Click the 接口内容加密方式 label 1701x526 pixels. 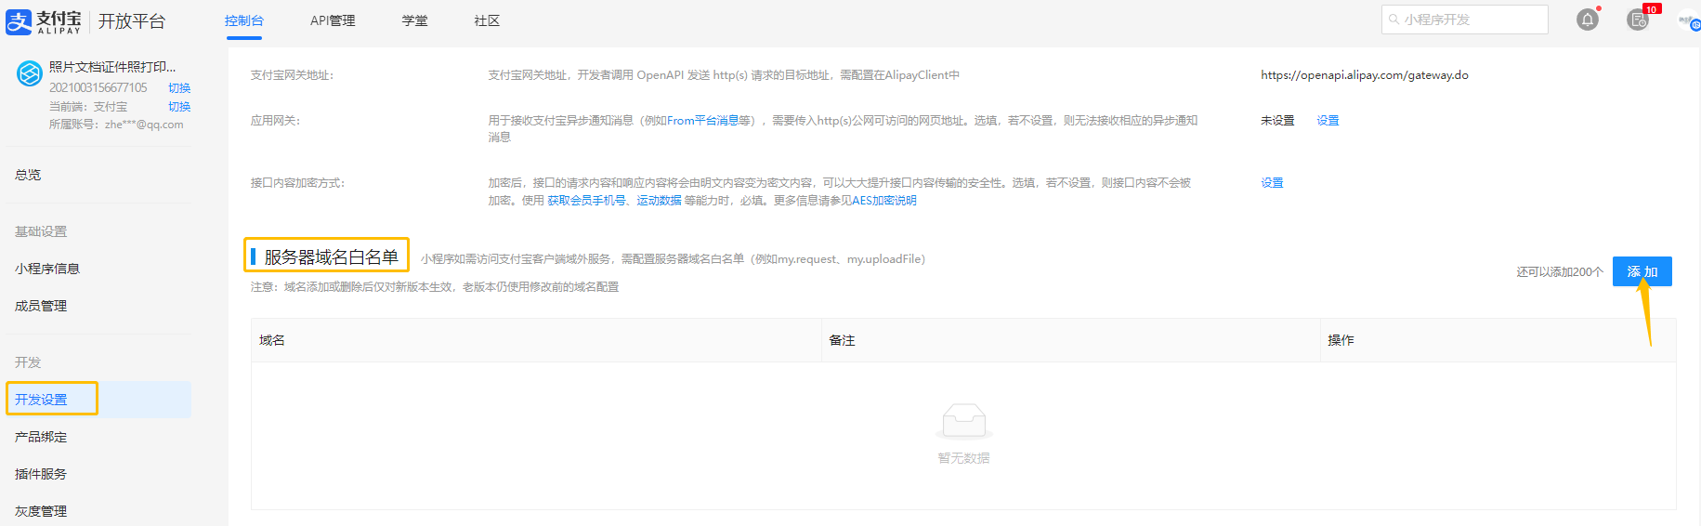click(x=297, y=183)
